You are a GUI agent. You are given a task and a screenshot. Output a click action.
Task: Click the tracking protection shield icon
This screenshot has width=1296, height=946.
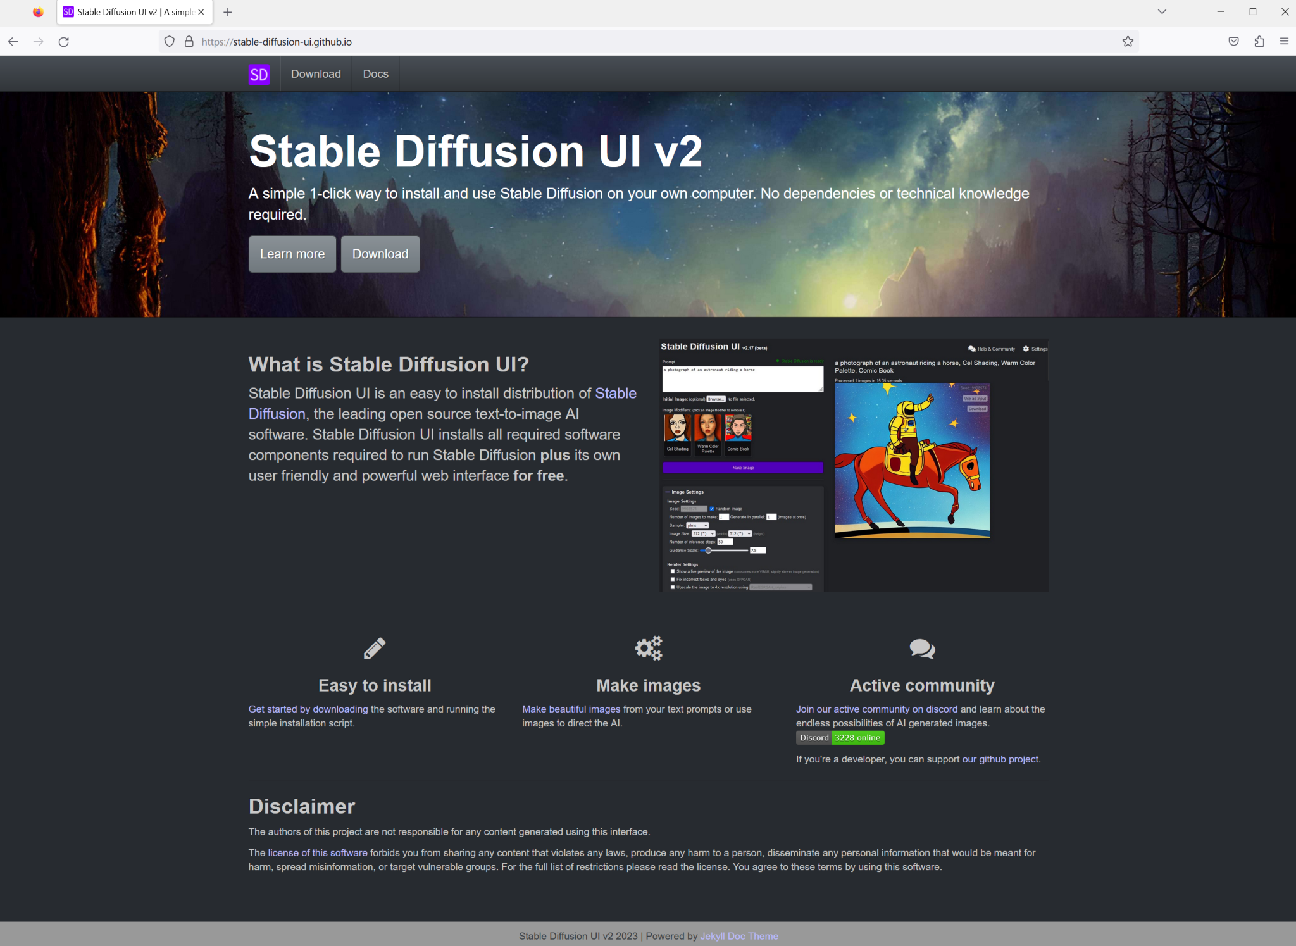pyautogui.click(x=169, y=42)
